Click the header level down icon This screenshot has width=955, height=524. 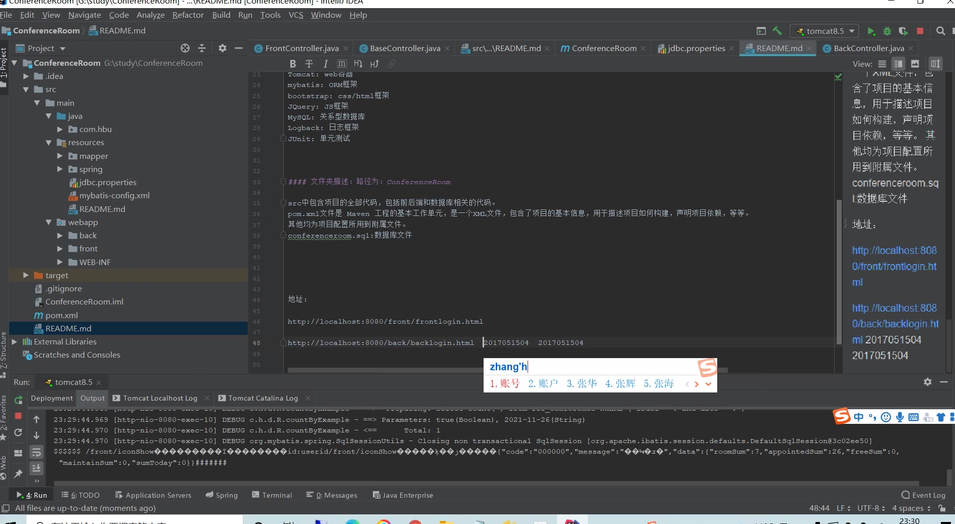tap(358, 64)
